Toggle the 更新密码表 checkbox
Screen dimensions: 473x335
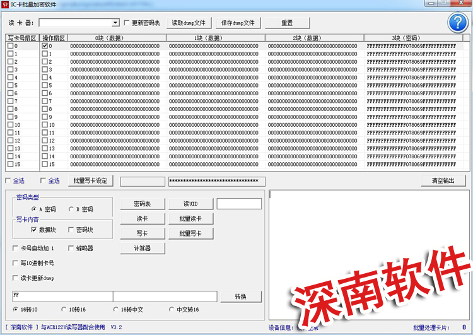127,23
